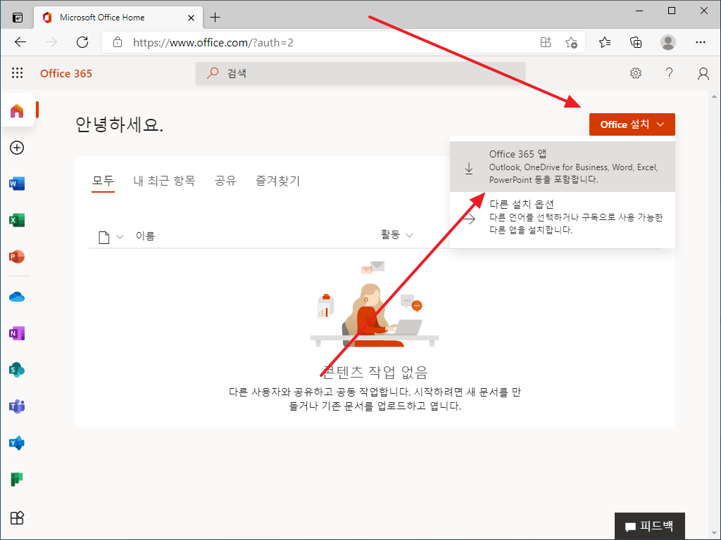Open Word from the sidebar

coord(17,184)
